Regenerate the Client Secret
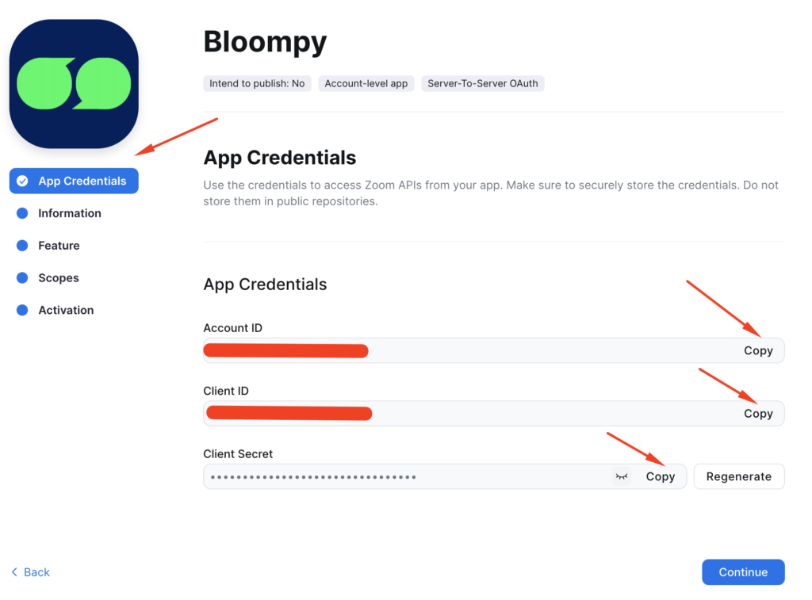The height and width of the screenshot is (600, 812). coord(738,476)
